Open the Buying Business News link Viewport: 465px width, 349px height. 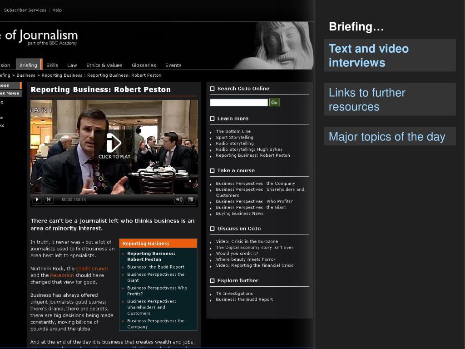[240, 214]
